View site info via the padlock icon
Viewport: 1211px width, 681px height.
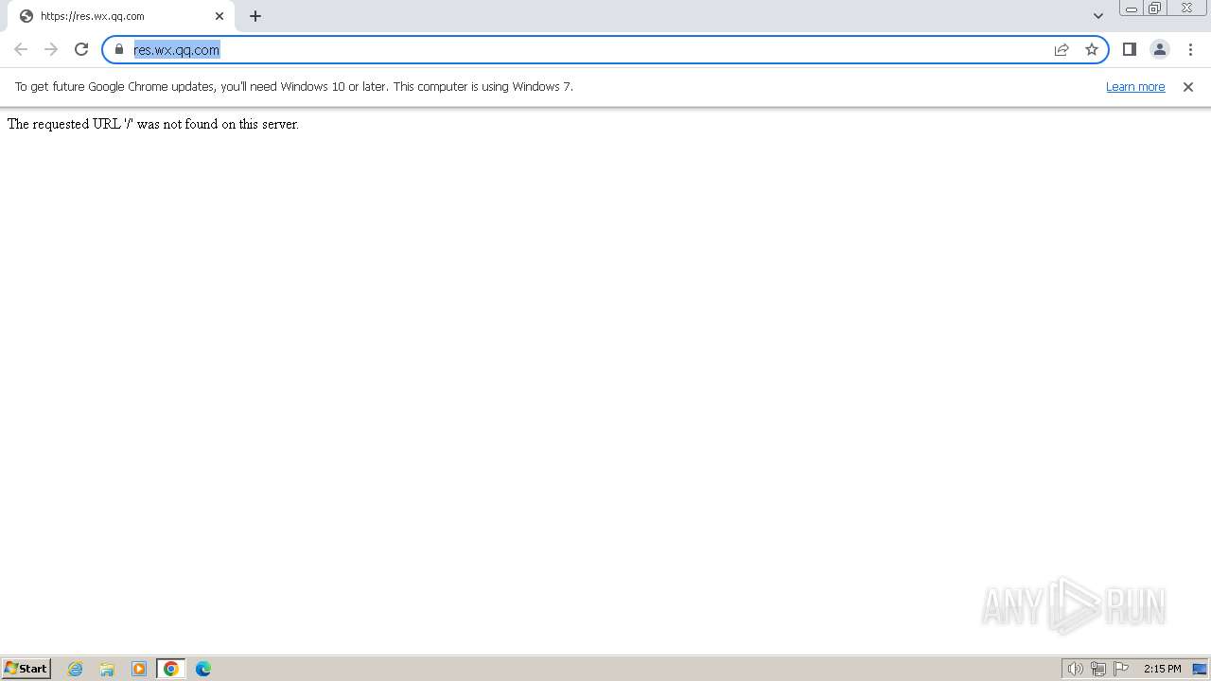coord(119,49)
